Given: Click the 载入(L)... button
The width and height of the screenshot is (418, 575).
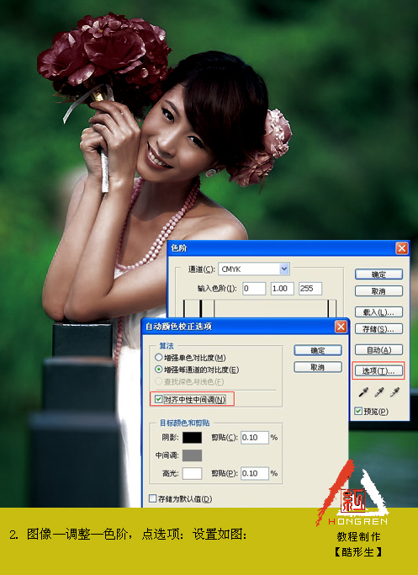Looking at the screenshot, I should coord(378,312).
